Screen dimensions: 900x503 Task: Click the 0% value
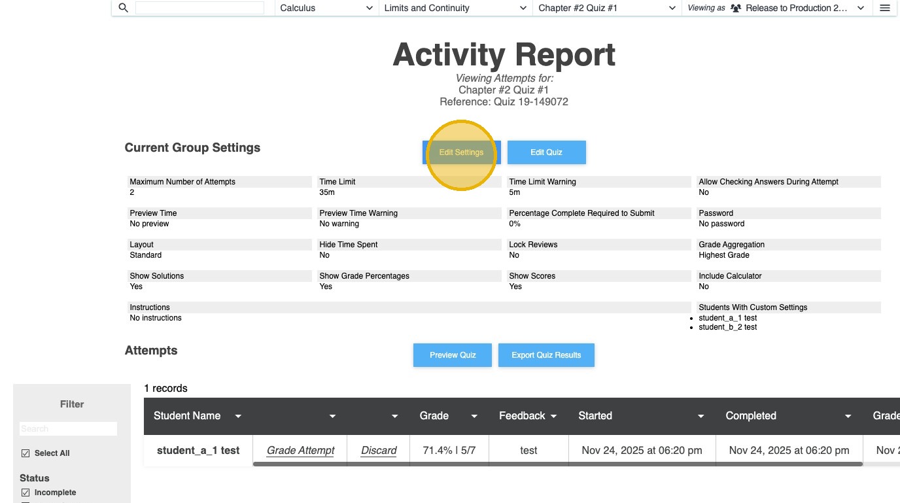[x=515, y=224]
